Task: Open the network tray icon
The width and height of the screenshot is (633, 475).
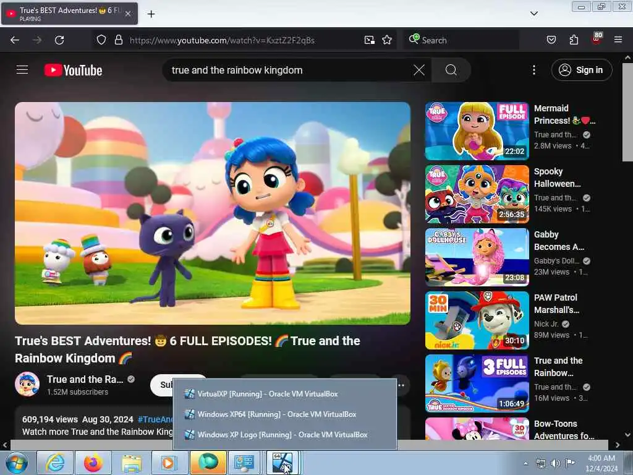Action: tap(540, 463)
